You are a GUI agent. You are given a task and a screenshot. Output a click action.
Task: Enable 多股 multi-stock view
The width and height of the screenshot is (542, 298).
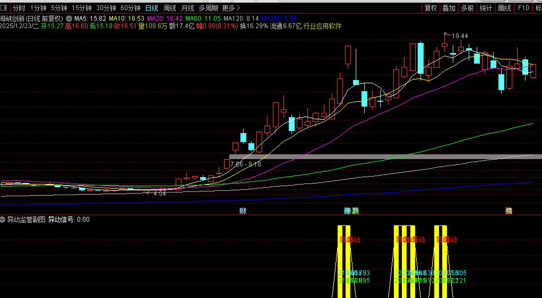coord(467,8)
